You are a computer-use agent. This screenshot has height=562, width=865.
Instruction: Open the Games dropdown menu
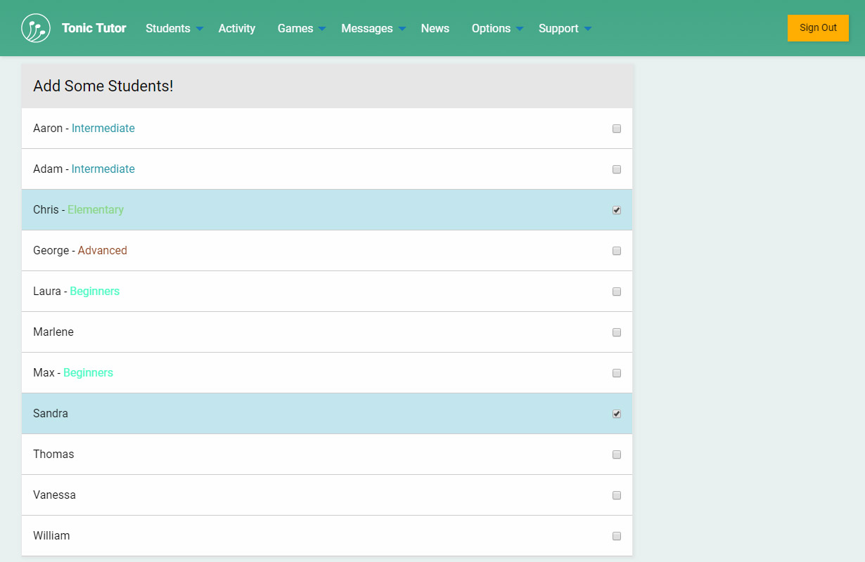(x=301, y=28)
